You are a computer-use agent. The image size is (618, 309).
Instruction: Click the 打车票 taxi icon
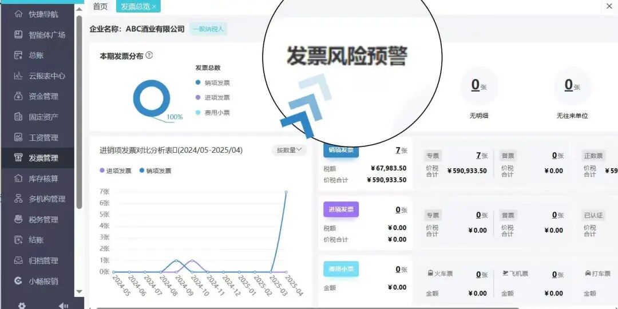pos(588,273)
